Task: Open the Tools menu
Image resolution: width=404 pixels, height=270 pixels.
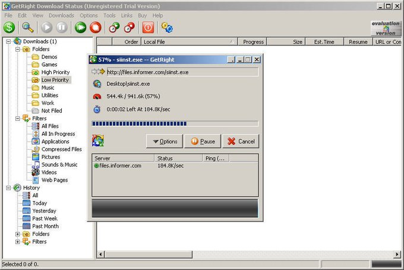Action: tap(109, 15)
